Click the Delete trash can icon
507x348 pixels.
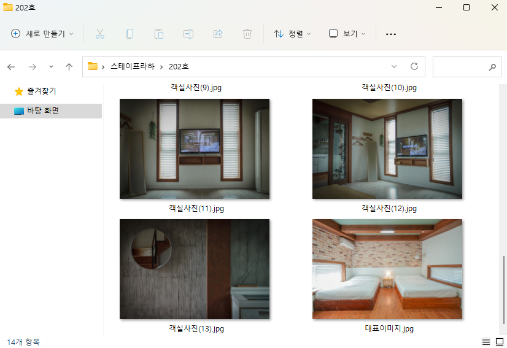pos(247,34)
